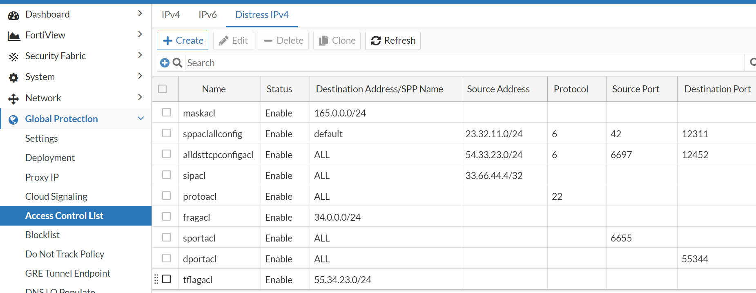Click the Global Protection globe icon
This screenshot has height=293, width=756.
(x=13, y=120)
